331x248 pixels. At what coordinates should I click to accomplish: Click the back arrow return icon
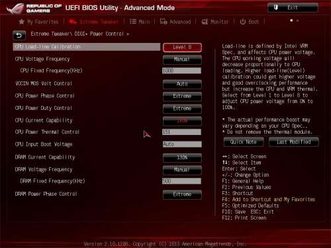[x=19, y=35]
